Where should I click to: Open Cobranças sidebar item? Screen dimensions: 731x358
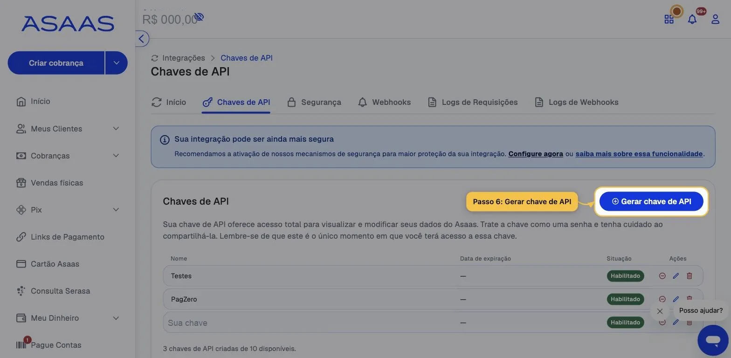coord(50,156)
